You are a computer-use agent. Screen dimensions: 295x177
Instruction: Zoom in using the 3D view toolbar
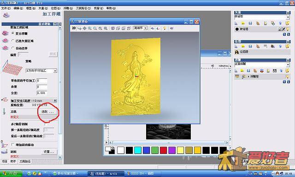(x=90, y=29)
